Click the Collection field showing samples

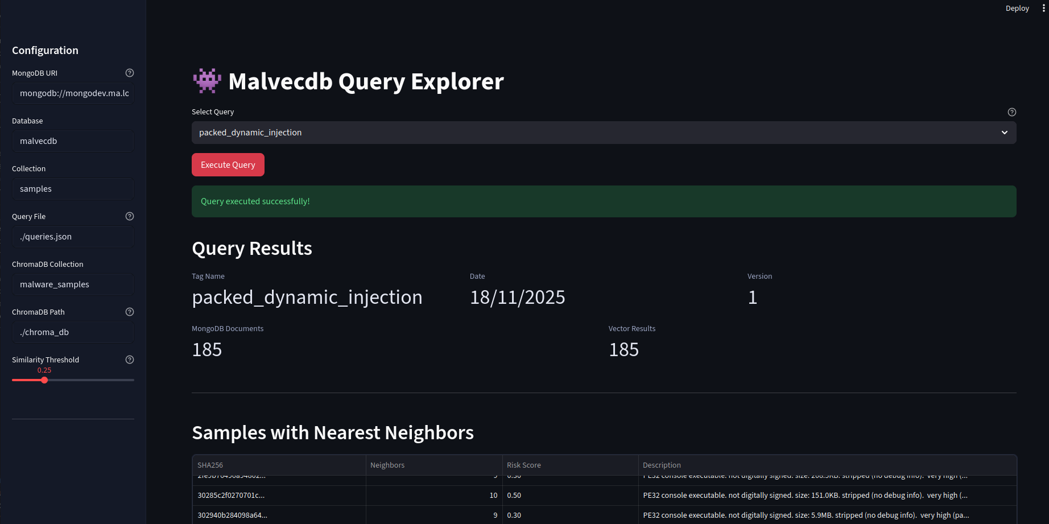pos(73,188)
